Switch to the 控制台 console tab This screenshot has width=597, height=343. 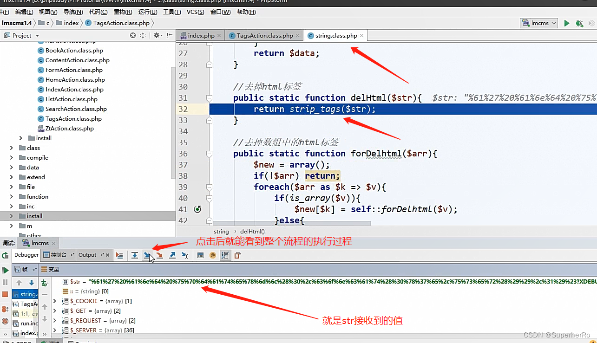coord(59,255)
